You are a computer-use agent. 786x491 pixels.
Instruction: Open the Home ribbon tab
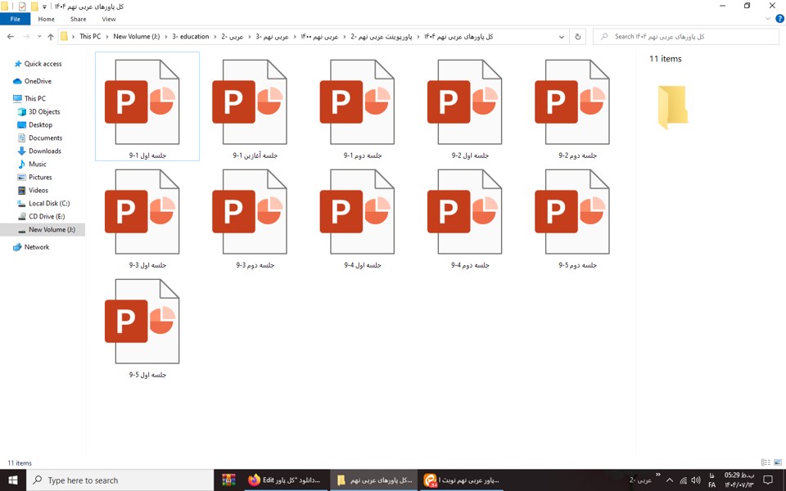coord(46,19)
